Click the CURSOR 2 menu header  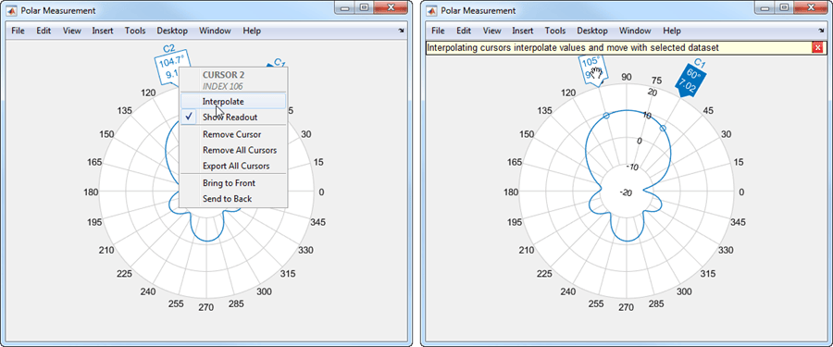click(223, 75)
